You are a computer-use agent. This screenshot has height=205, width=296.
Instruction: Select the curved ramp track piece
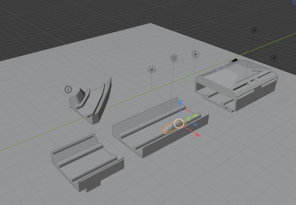click(91, 102)
